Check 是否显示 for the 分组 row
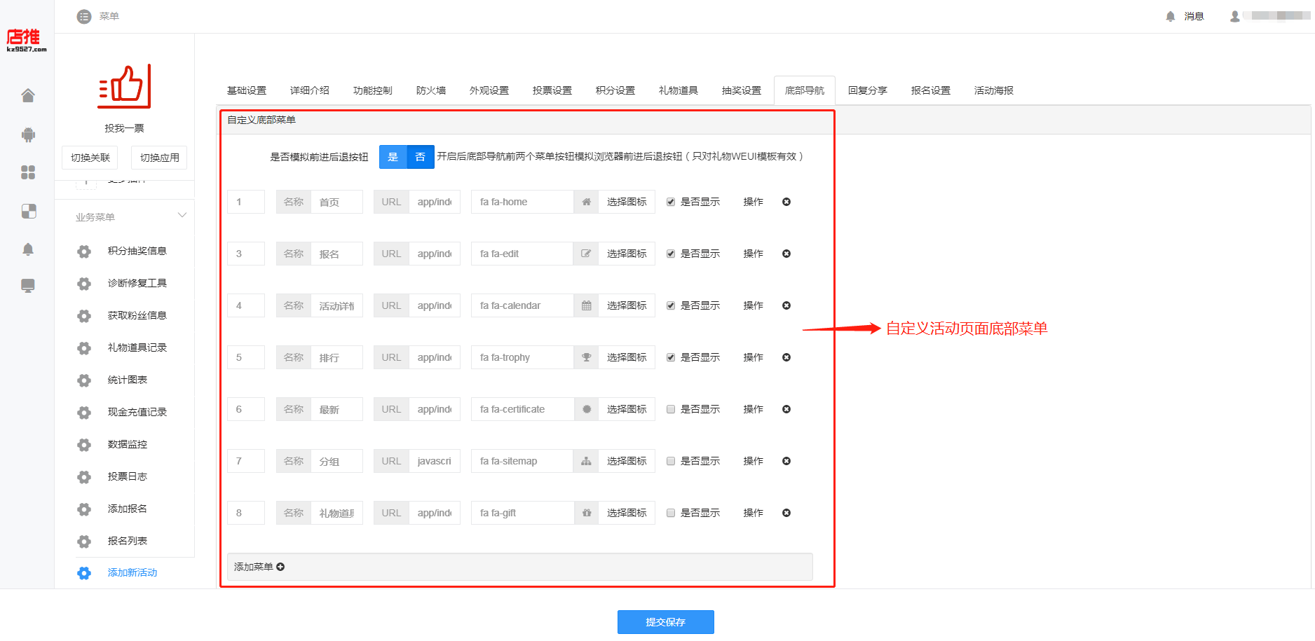1315x641 pixels. (x=671, y=461)
